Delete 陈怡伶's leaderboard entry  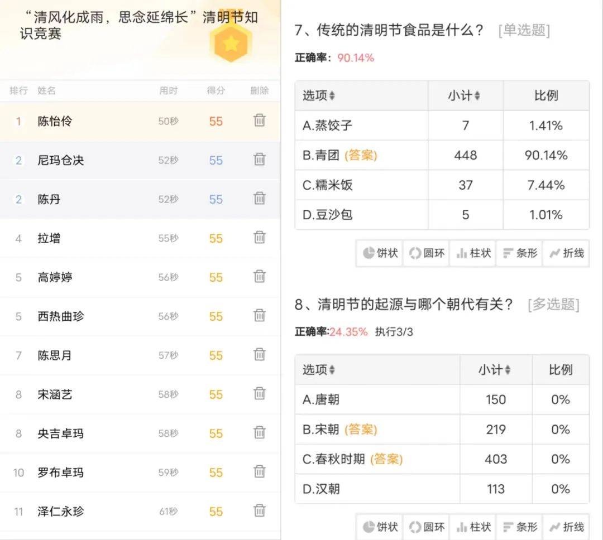[260, 120]
